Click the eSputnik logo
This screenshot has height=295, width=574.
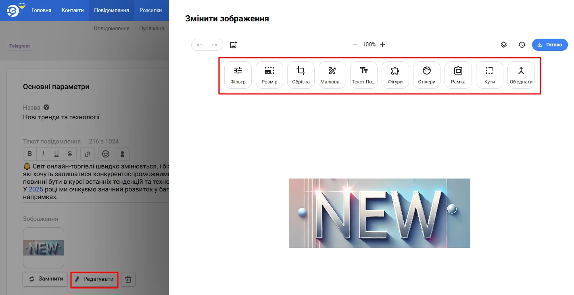15,10
